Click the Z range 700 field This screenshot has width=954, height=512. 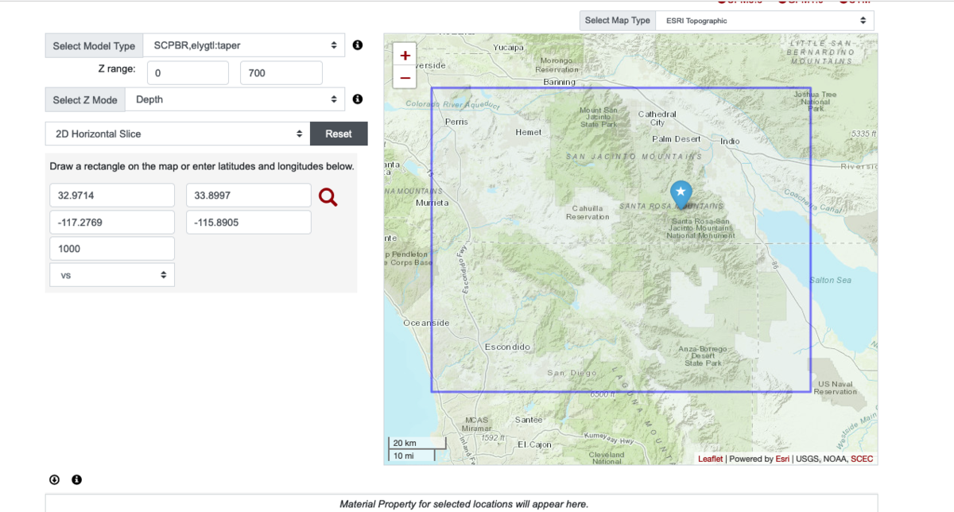point(281,73)
